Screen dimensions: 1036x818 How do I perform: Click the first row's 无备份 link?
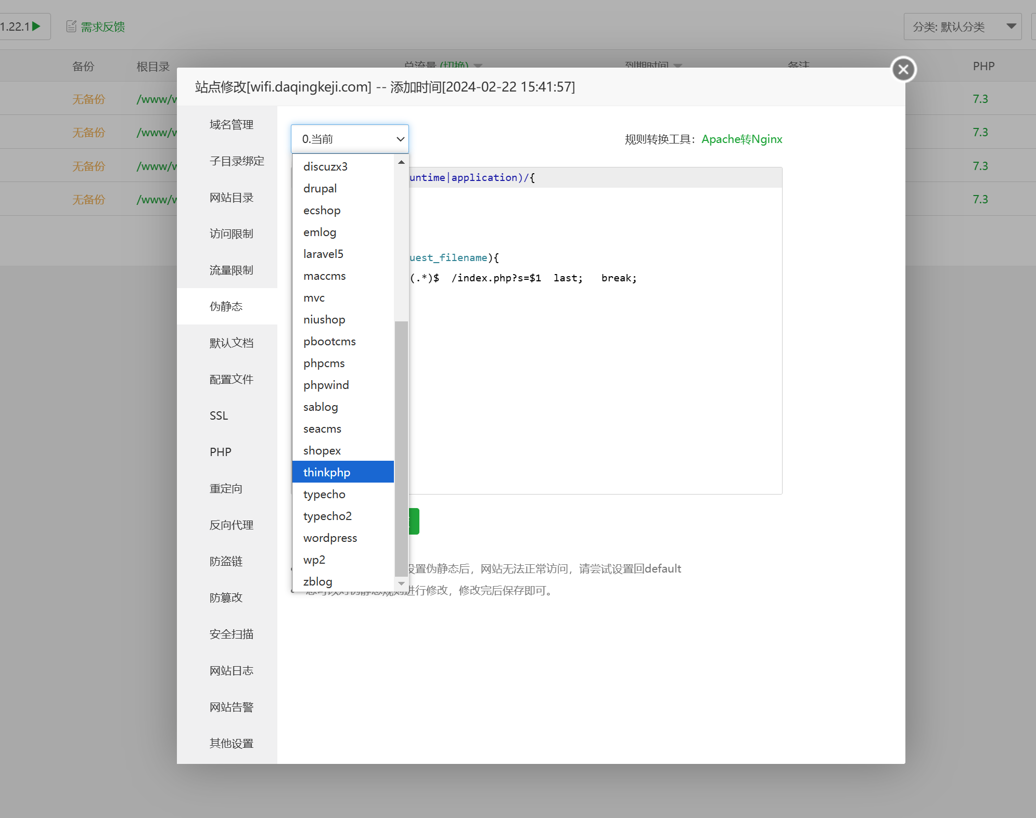pos(88,99)
